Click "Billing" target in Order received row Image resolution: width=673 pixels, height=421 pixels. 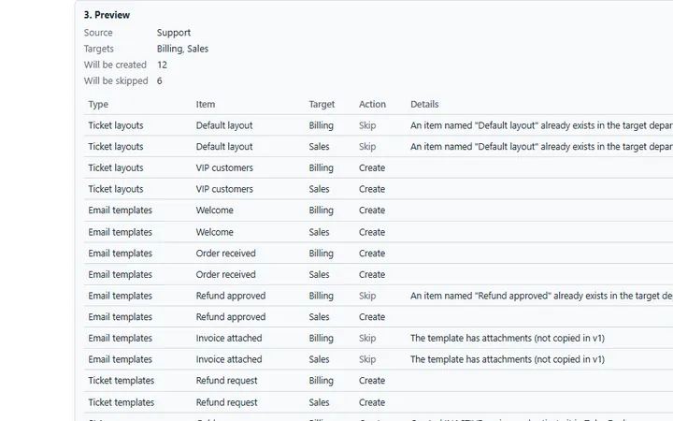tap(321, 254)
